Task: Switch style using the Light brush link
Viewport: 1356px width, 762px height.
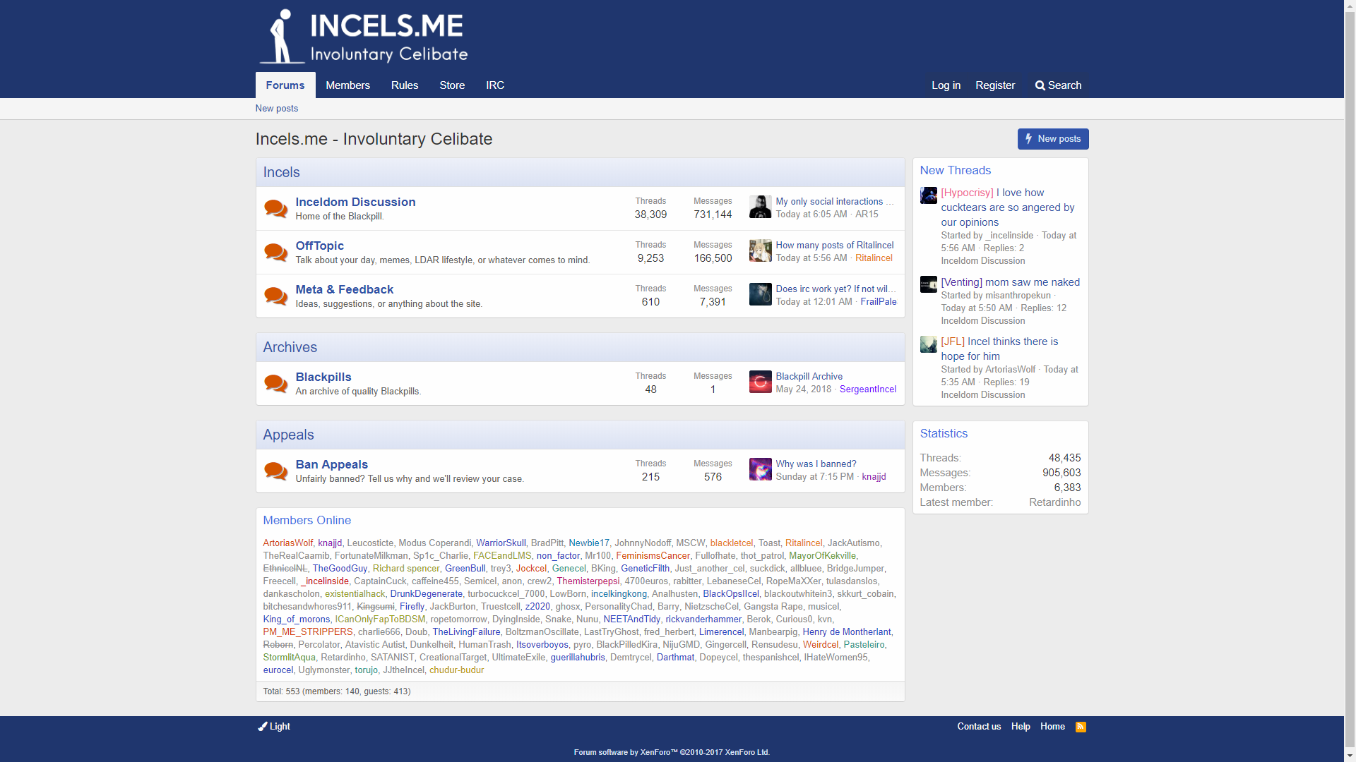Action: click(274, 727)
